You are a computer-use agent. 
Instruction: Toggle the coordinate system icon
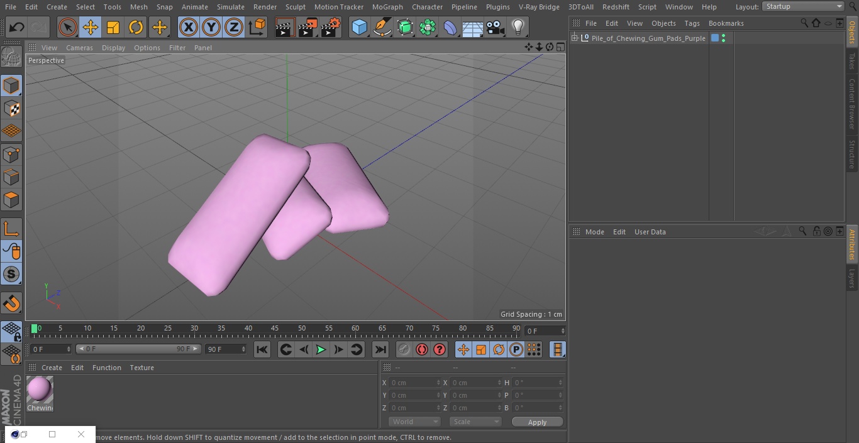[257, 28]
